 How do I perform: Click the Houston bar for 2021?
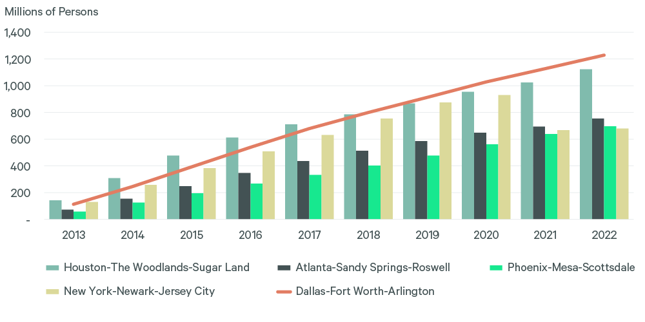click(527, 151)
